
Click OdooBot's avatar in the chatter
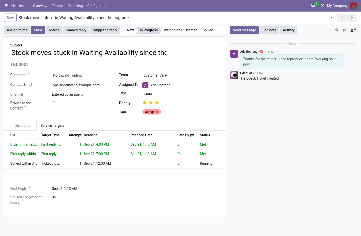[234, 75]
